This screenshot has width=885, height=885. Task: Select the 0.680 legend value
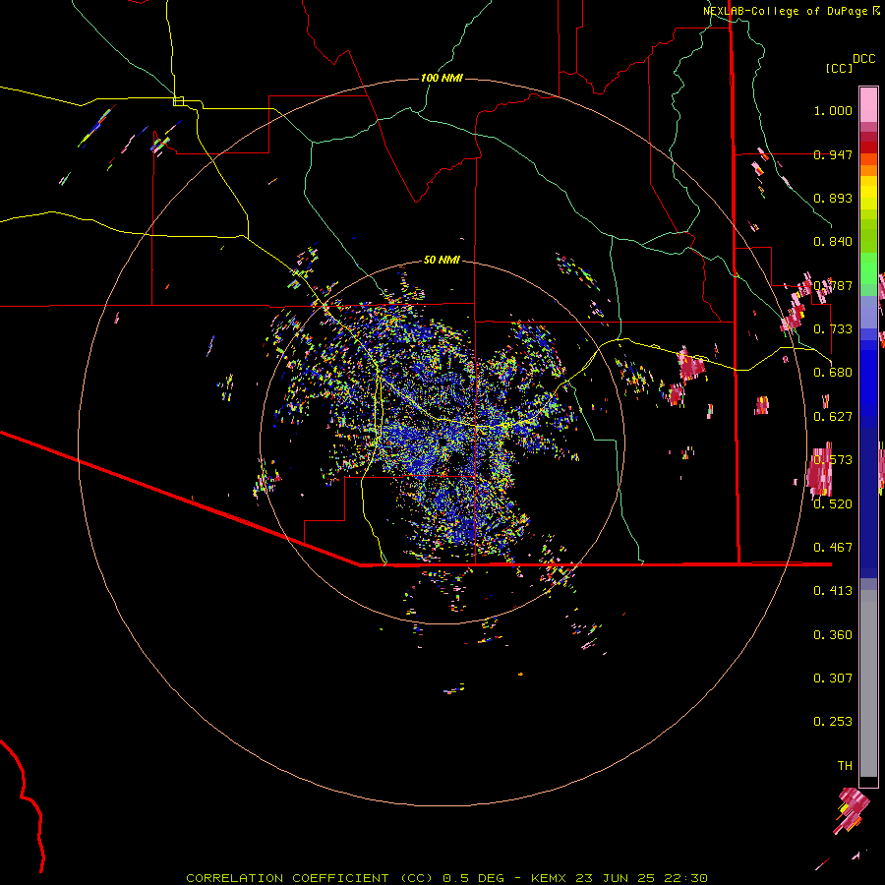coord(833,373)
